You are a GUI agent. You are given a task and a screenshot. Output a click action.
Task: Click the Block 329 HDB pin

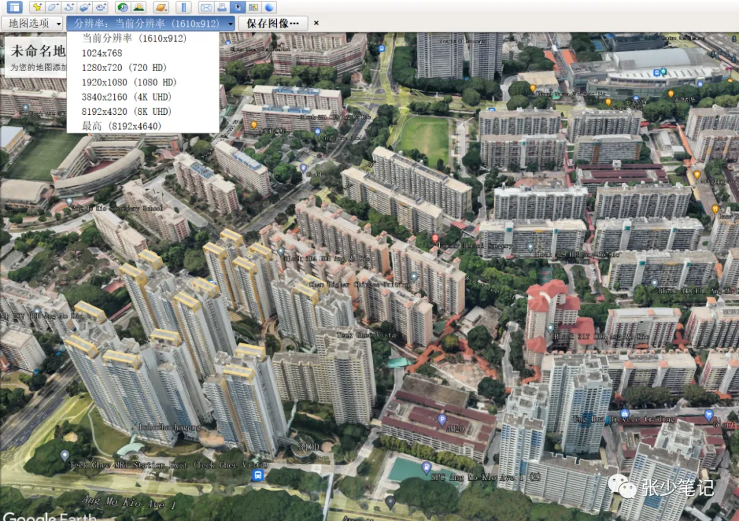(x=530, y=246)
